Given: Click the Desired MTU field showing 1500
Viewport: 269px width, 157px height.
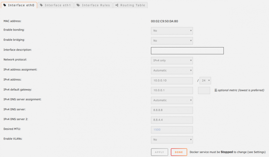Looking at the screenshot, I should (x=172, y=130).
